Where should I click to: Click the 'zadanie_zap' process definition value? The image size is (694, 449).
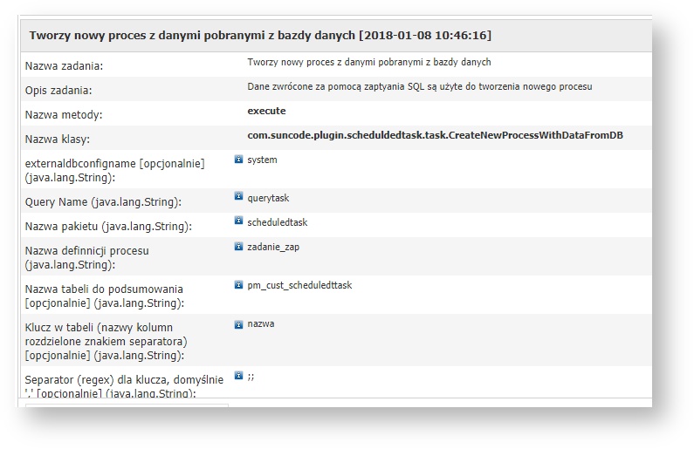click(273, 248)
